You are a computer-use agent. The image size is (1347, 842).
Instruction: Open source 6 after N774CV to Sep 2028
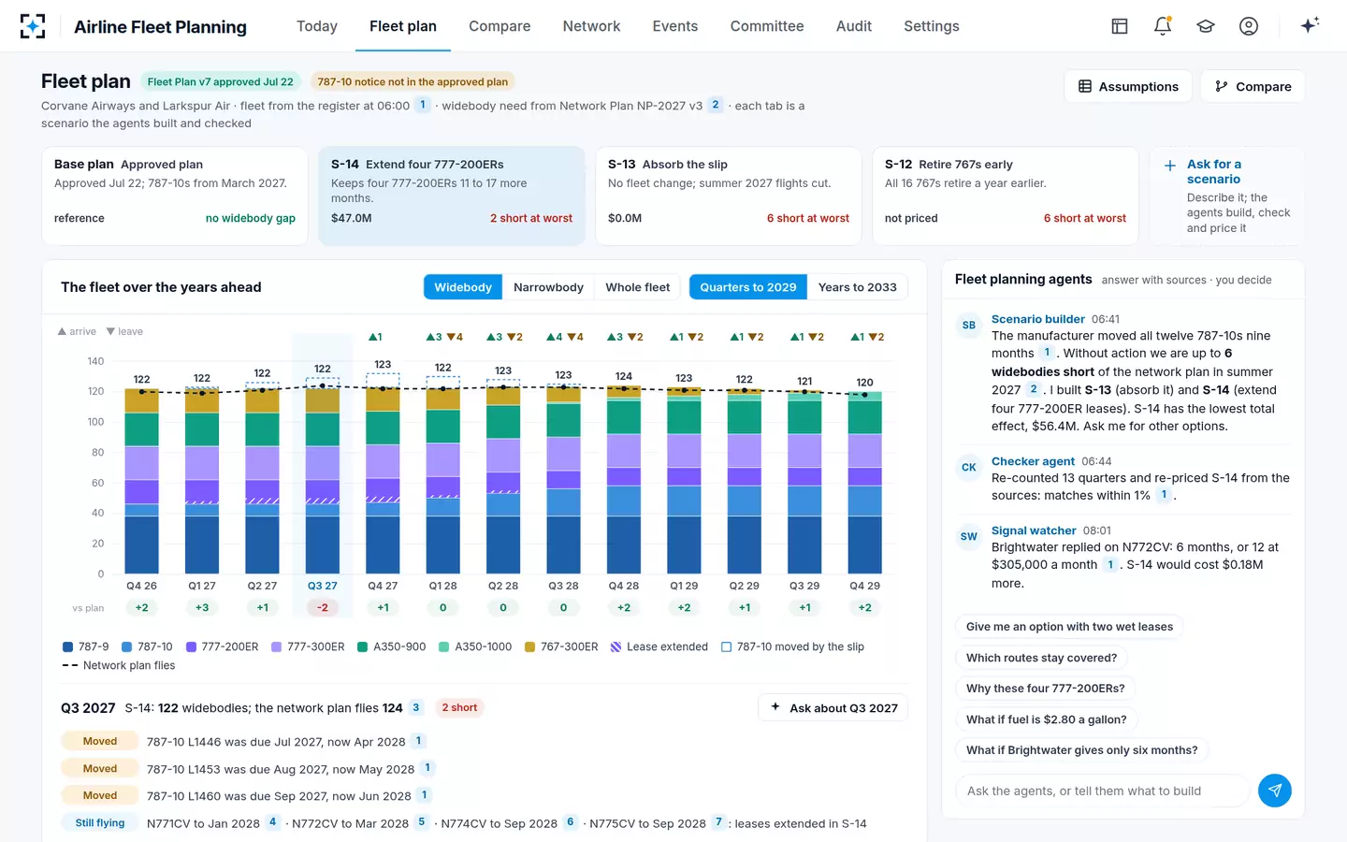[570, 822]
